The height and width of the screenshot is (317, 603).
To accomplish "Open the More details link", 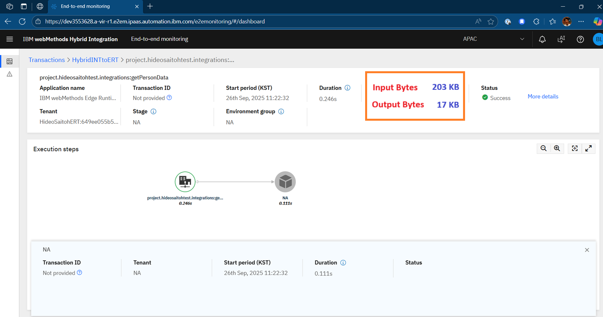I will (542, 97).
